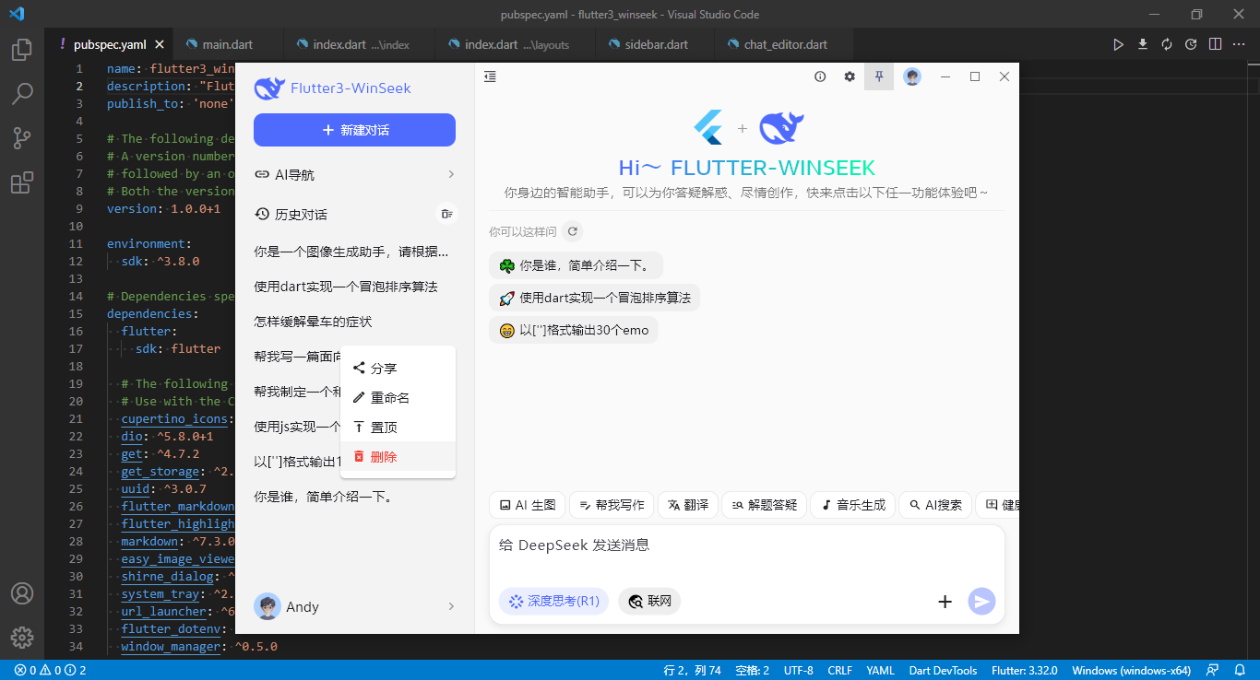Toggle 联网 web search mode
Screen dimensions: 1260x680
point(648,601)
